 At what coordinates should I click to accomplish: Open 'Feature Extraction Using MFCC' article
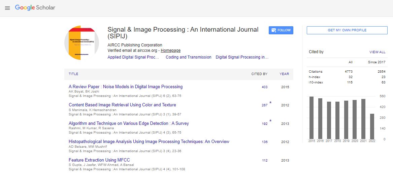(99, 160)
